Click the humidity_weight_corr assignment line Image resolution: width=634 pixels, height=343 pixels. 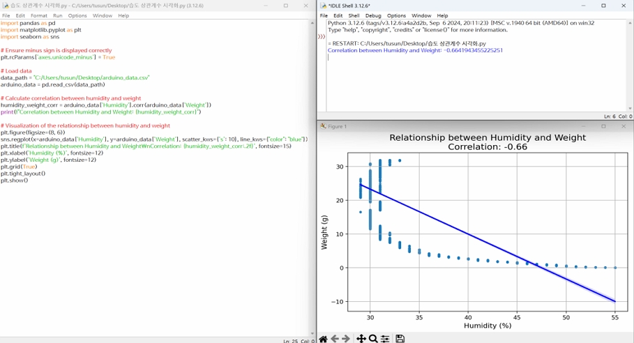(x=106, y=105)
